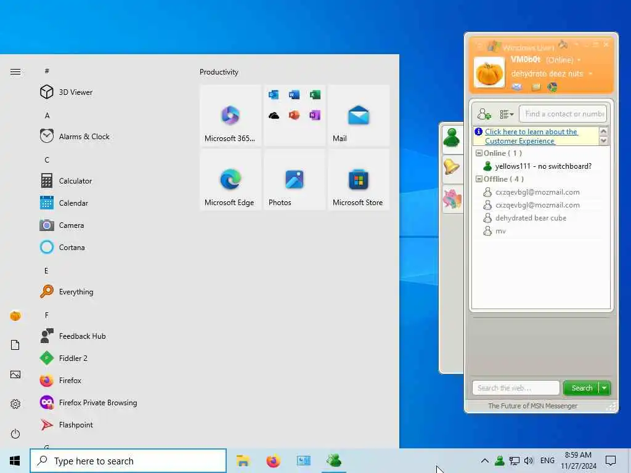Click the Messenger icon in the taskbar
This screenshot has width=631, height=473.
click(334, 461)
